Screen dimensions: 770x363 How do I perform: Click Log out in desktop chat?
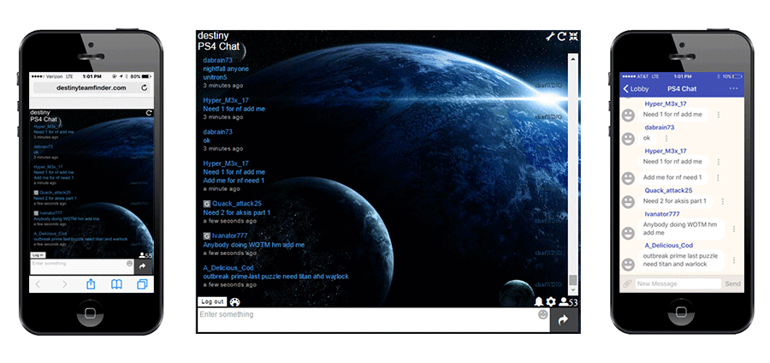pyautogui.click(x=212, y=301)
